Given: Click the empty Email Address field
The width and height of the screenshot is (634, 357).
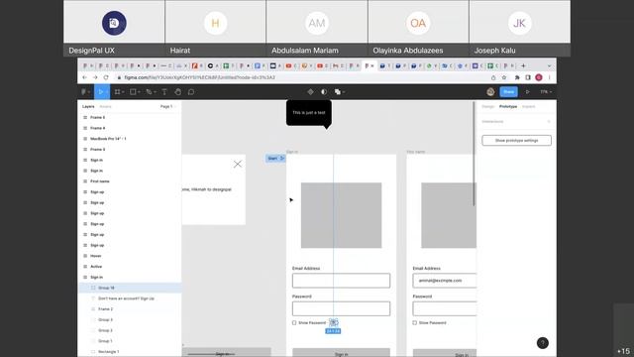Looking at the screenshot, I should point(341,281).
